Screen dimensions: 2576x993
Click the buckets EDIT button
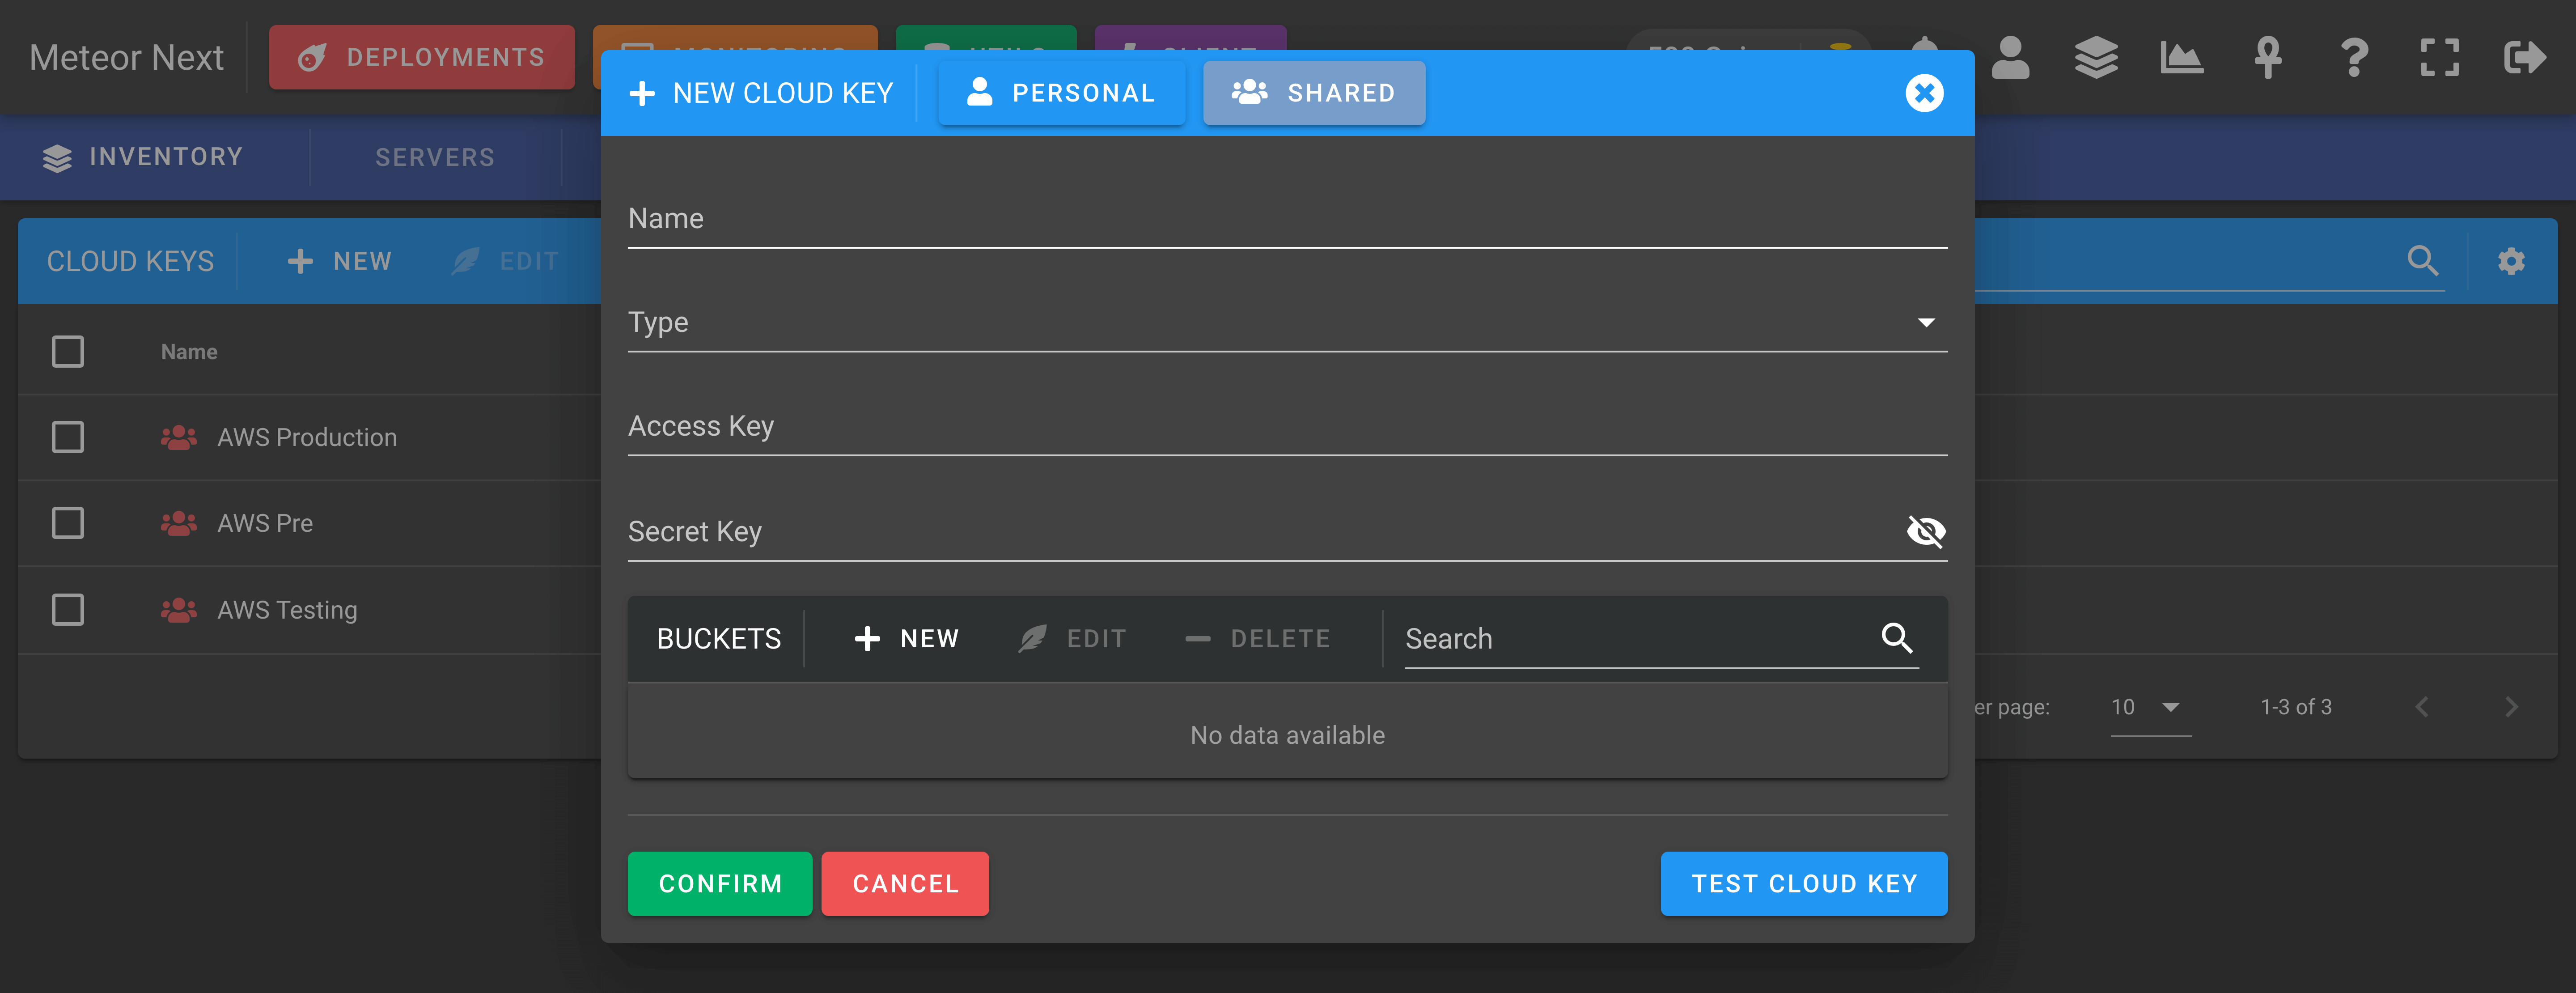(x=1072, y=639)
